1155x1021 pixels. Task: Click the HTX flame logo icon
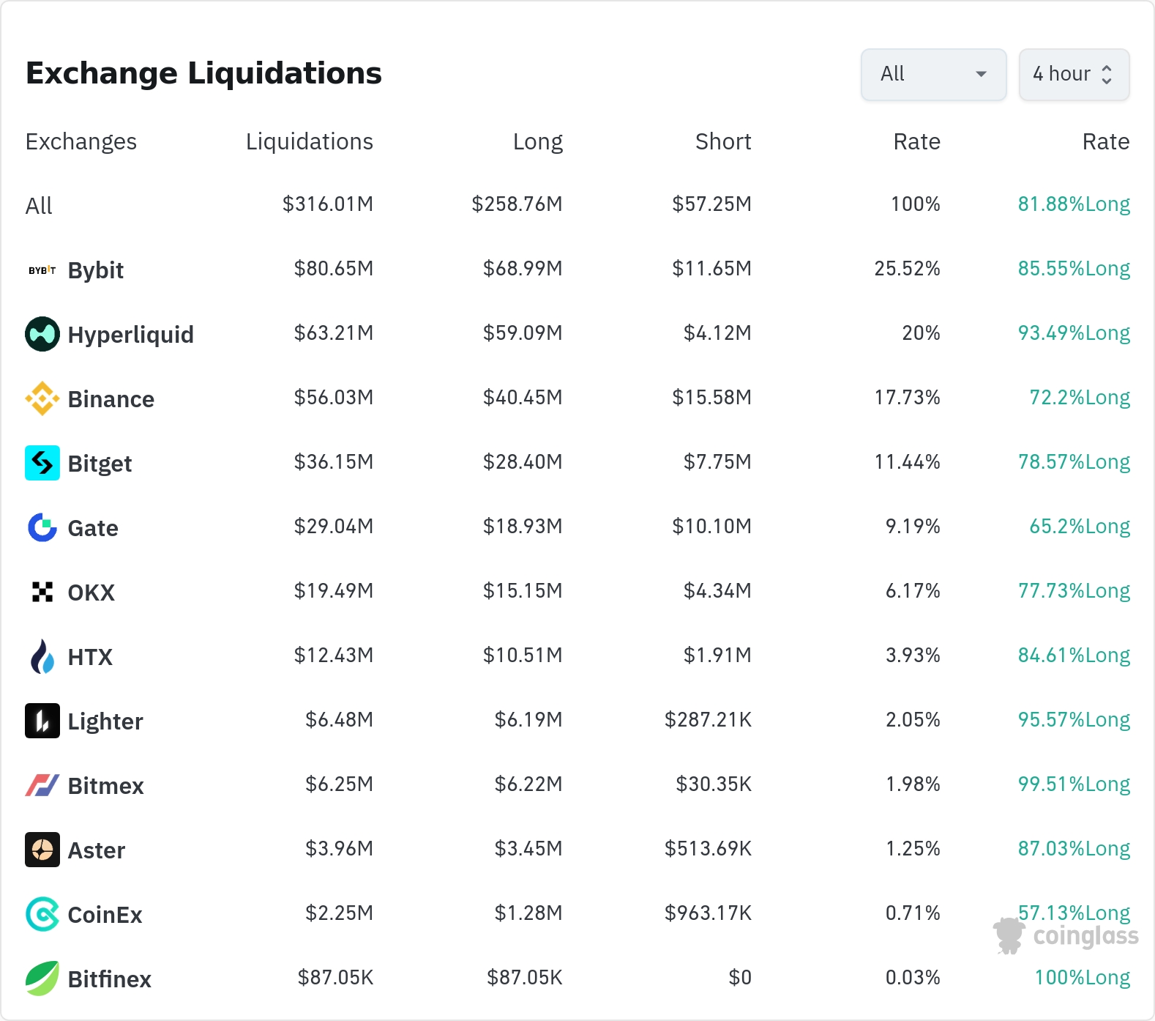[x=42, y=656]
